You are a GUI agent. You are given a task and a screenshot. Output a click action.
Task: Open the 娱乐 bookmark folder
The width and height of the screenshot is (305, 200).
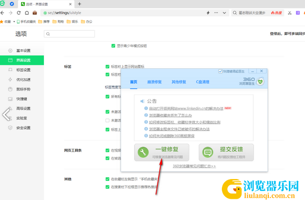72,21
